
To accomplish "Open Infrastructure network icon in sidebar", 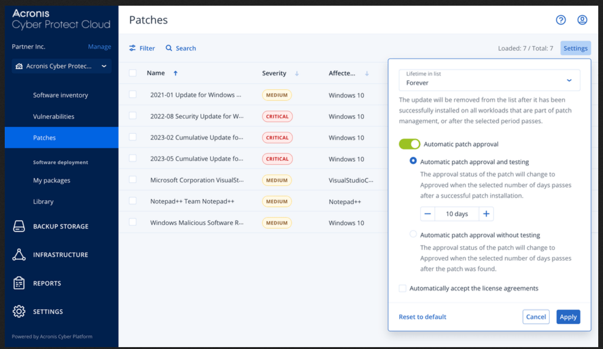I will 19,255.
